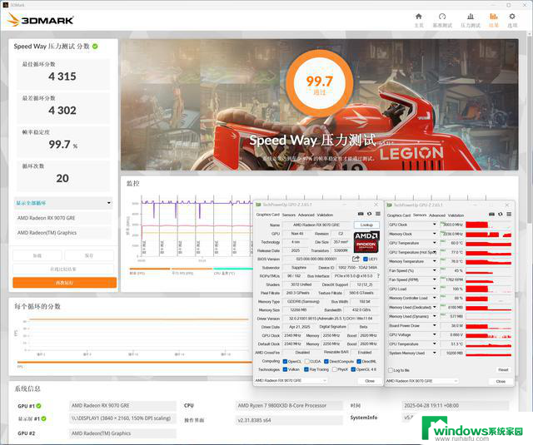Select AMD Radeon(TM) Graphics row in score panel
The width and height of the screenshot is (533, 445).
pyautogui.click(x=63, y=233)
